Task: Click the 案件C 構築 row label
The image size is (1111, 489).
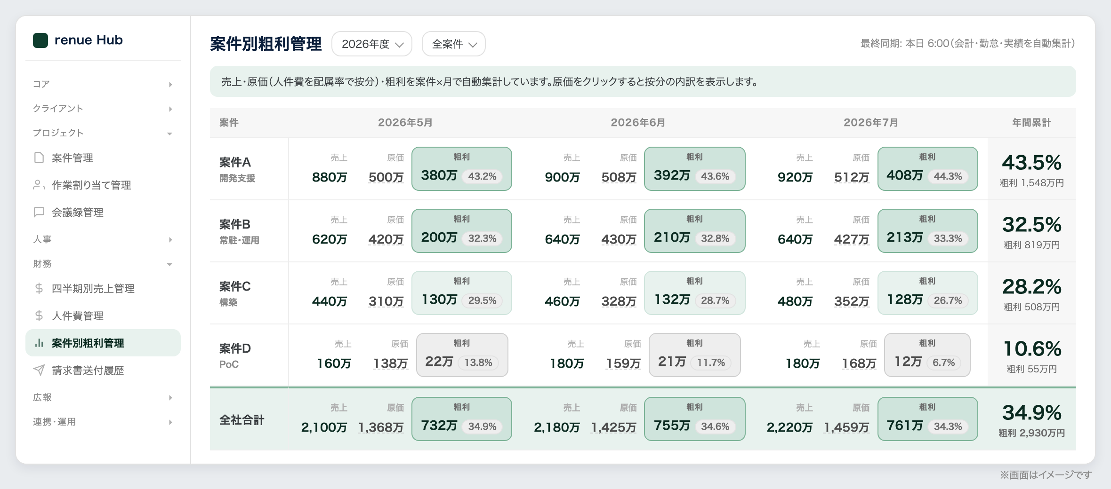Action: [235, 293]
